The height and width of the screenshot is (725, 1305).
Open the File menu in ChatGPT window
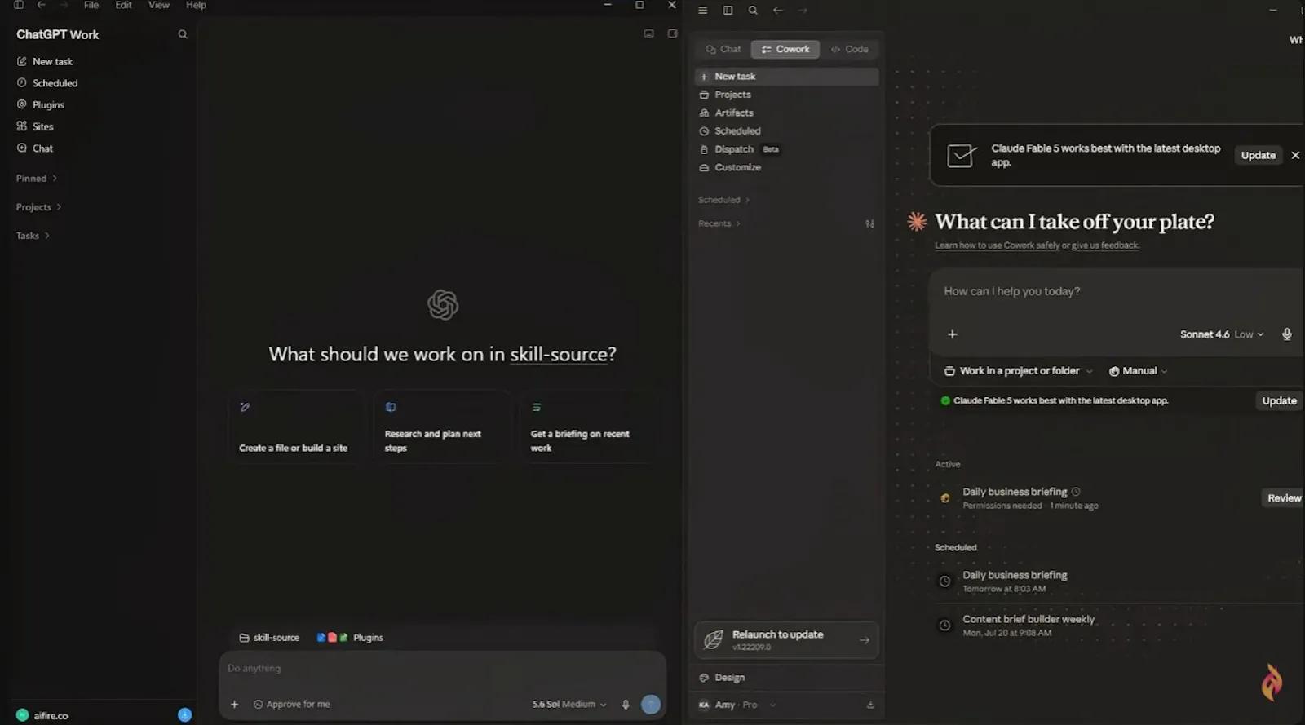tap(91, 5)
